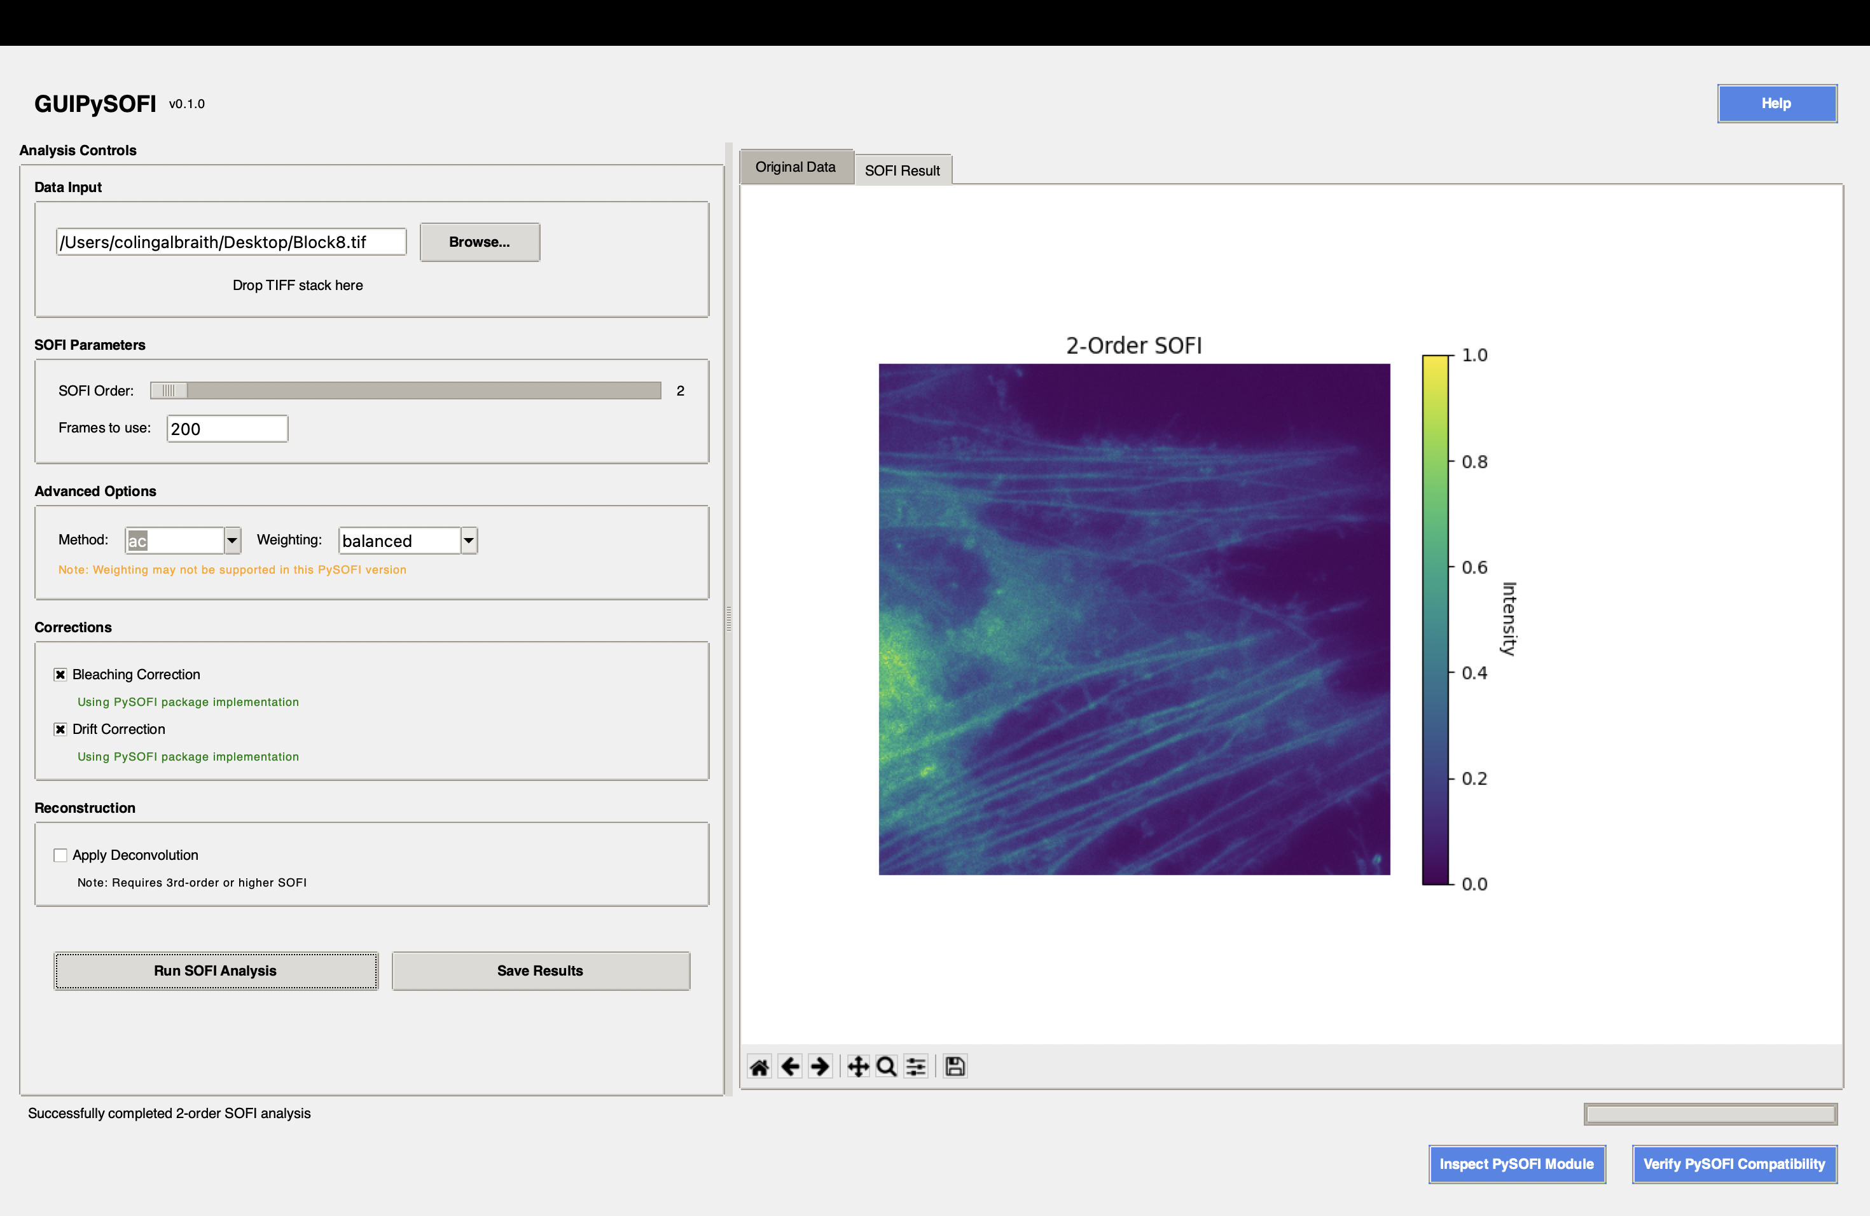Select the Zoom magnifier tool icon
1870x1216 pixels.
[886, 1066]
